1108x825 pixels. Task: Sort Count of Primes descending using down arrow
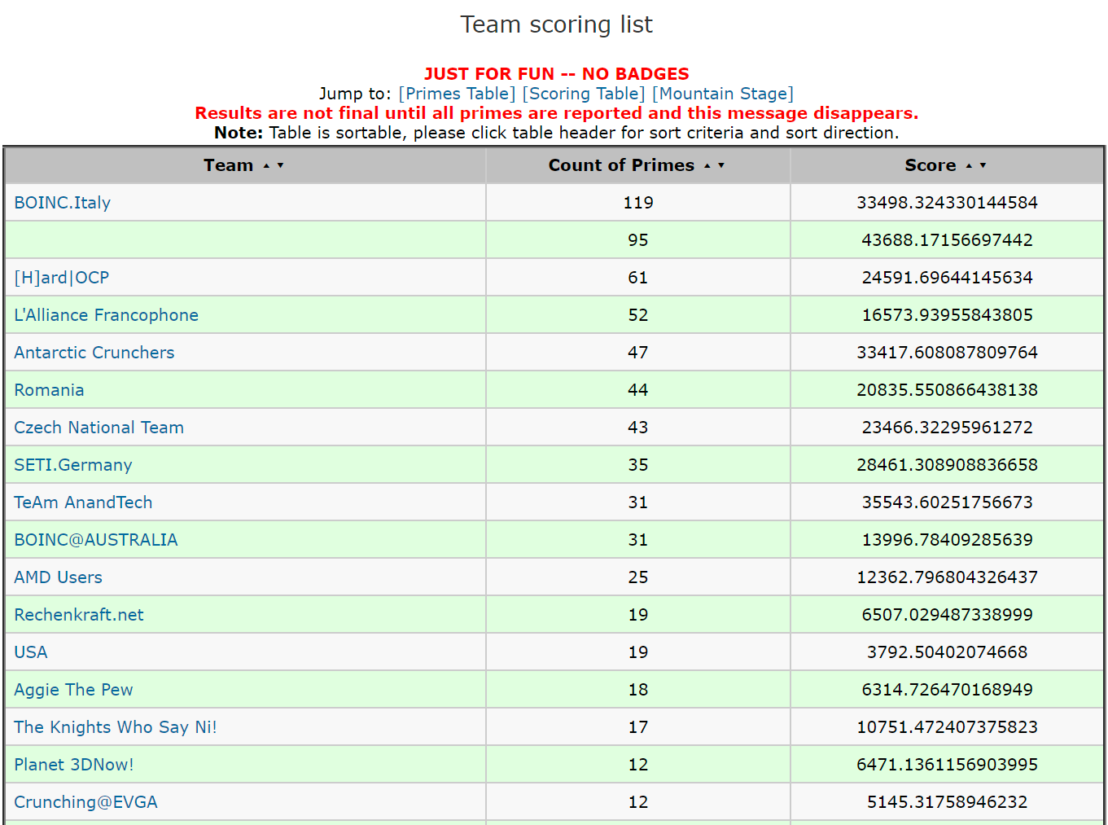(x=721, y=166)
